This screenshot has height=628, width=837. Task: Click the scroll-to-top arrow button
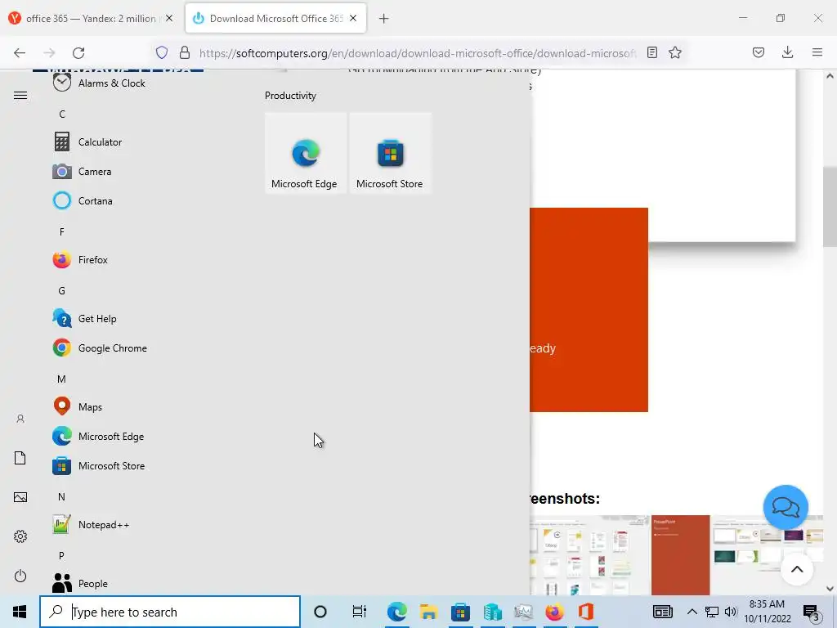(797, 569)
